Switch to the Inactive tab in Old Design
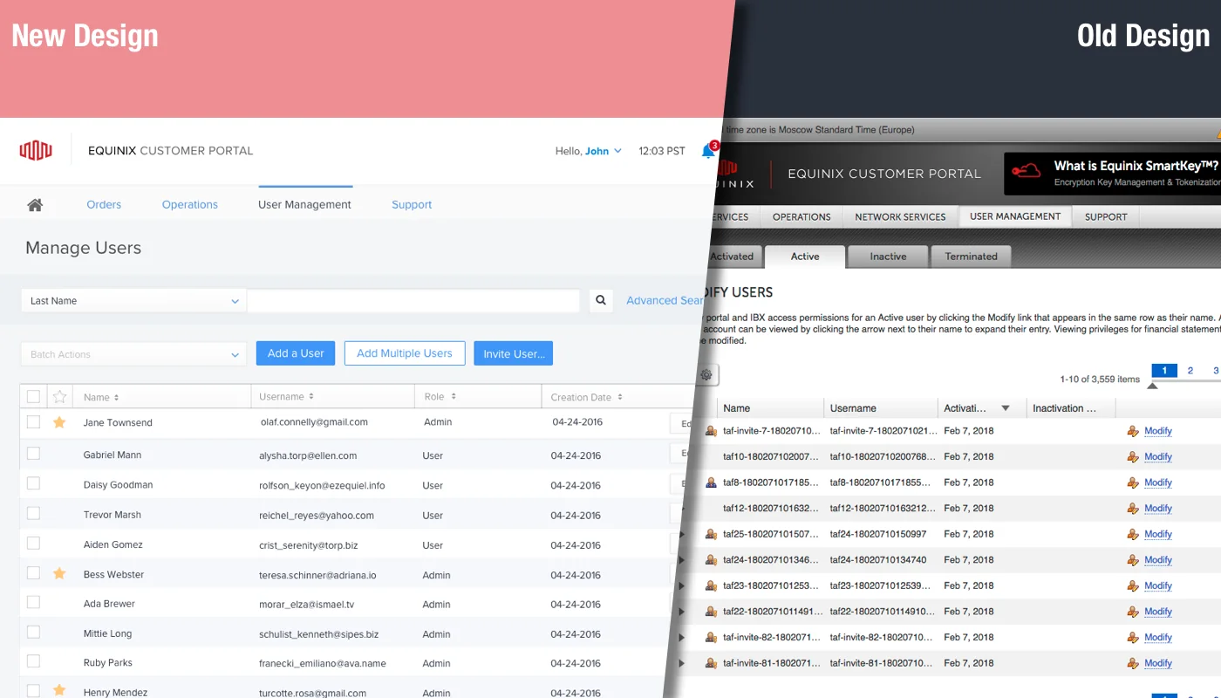 (888, 257)
